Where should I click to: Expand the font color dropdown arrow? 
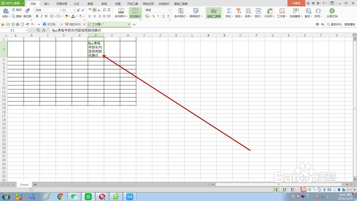point(76,16)
